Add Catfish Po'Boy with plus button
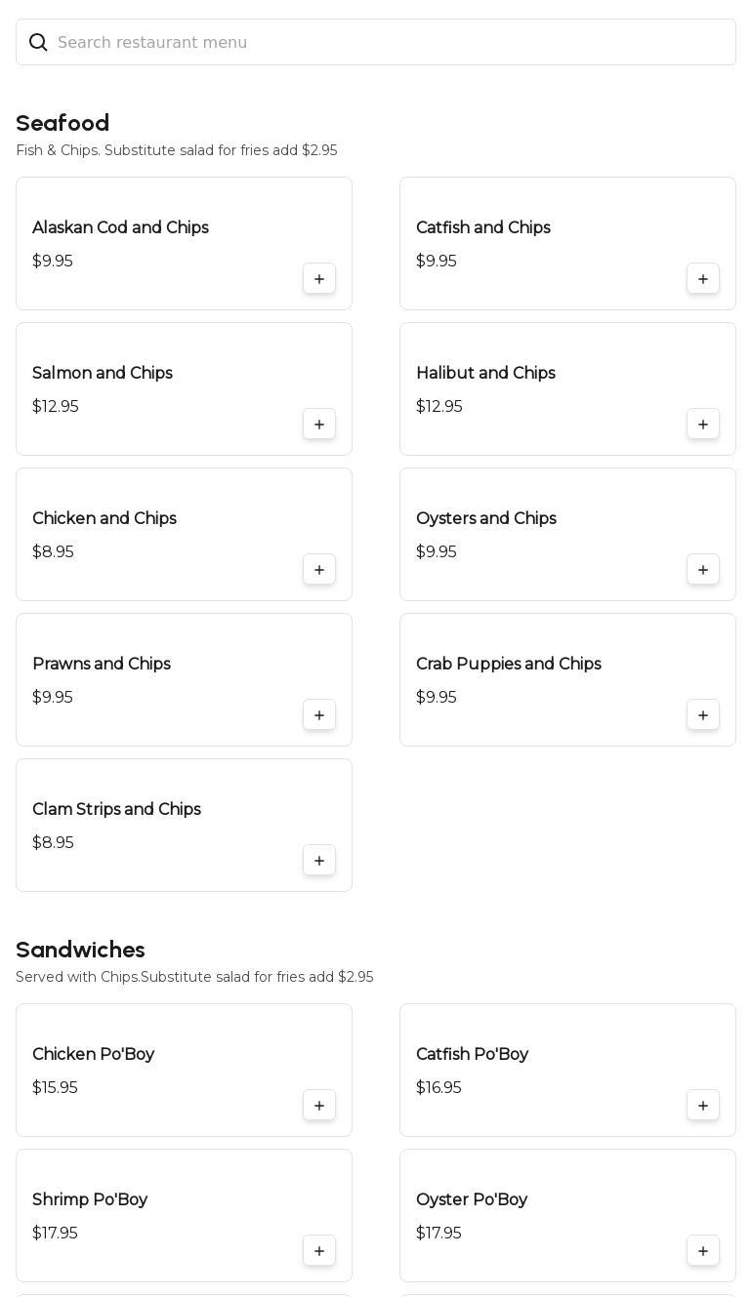752x1297 pixels. pyautogui.click(x=703, y=1106)
